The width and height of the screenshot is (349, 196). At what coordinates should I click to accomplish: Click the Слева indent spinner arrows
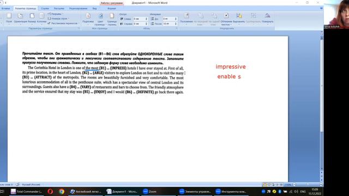click(146, 19)
